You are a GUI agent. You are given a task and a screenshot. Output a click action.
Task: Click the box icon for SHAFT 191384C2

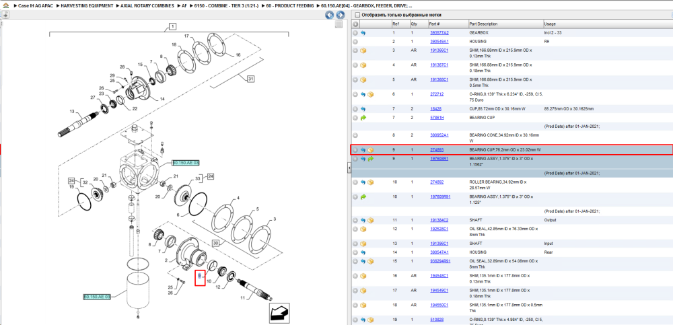(x=371, y=220)
